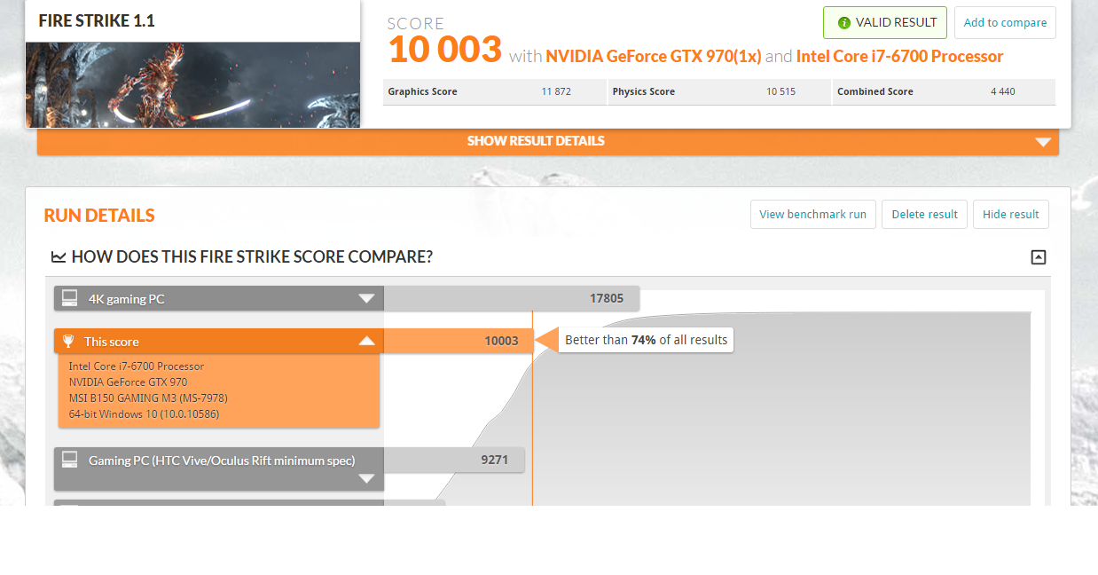Open the Show Result Details bar
1098x575 pixels.
pos(548,141)
